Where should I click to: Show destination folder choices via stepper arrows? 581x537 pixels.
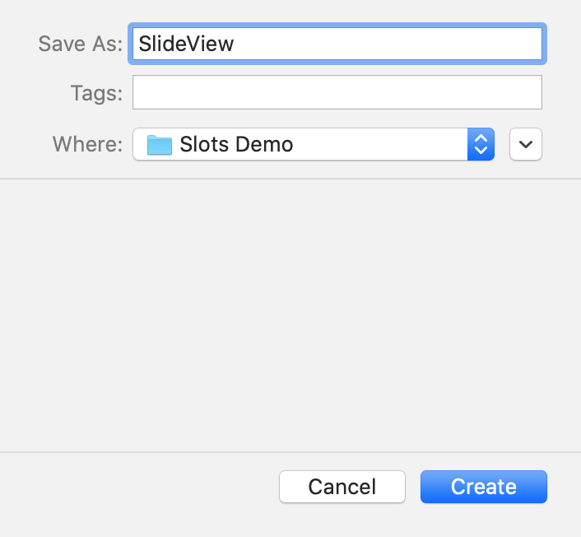[x=481, y=144]
